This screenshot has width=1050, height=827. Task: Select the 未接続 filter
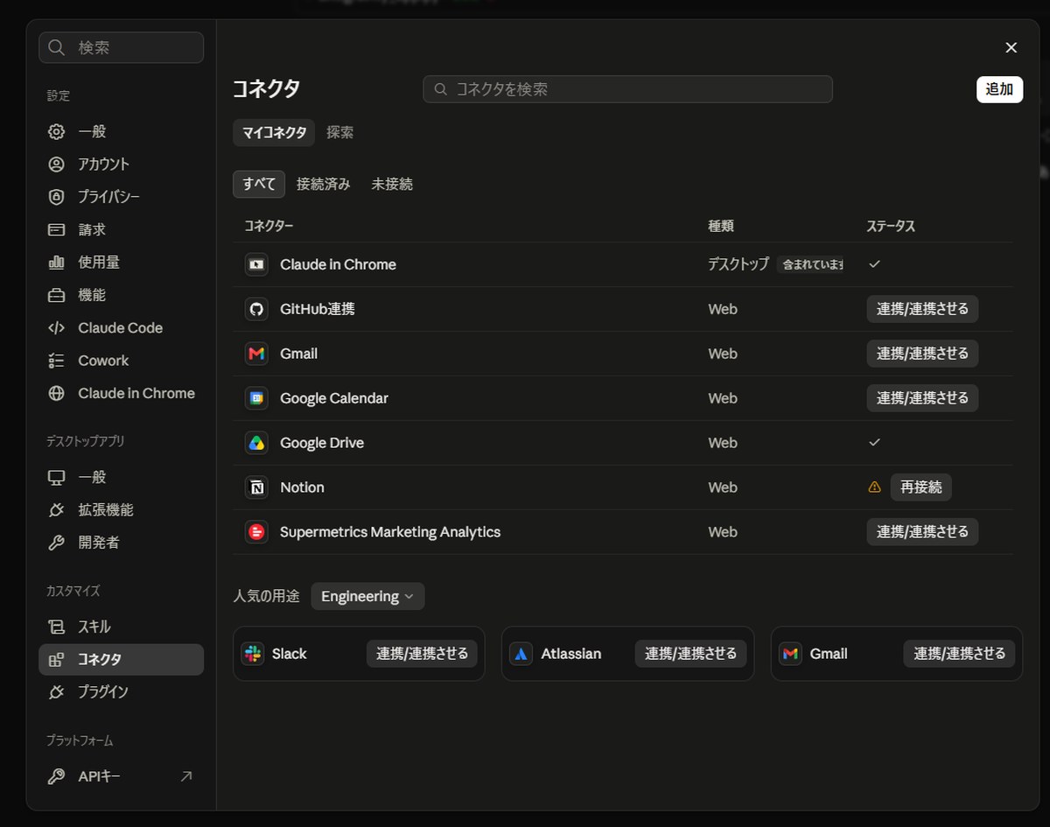click(x=392, y=184)
